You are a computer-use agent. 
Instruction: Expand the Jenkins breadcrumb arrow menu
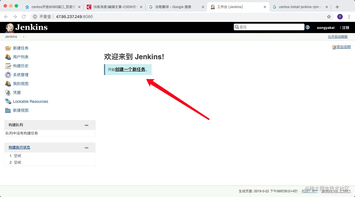point(24,37)
